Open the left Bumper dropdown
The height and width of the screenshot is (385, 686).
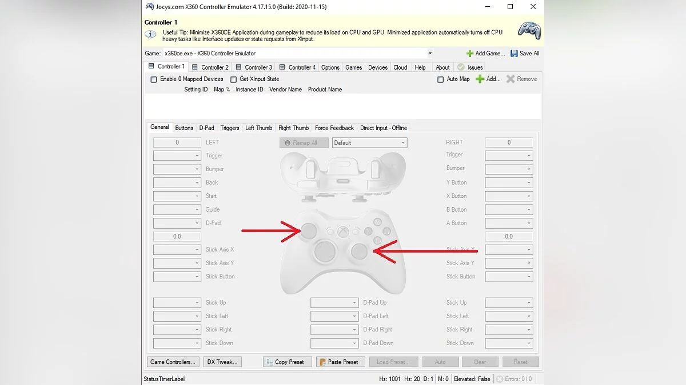177,169
